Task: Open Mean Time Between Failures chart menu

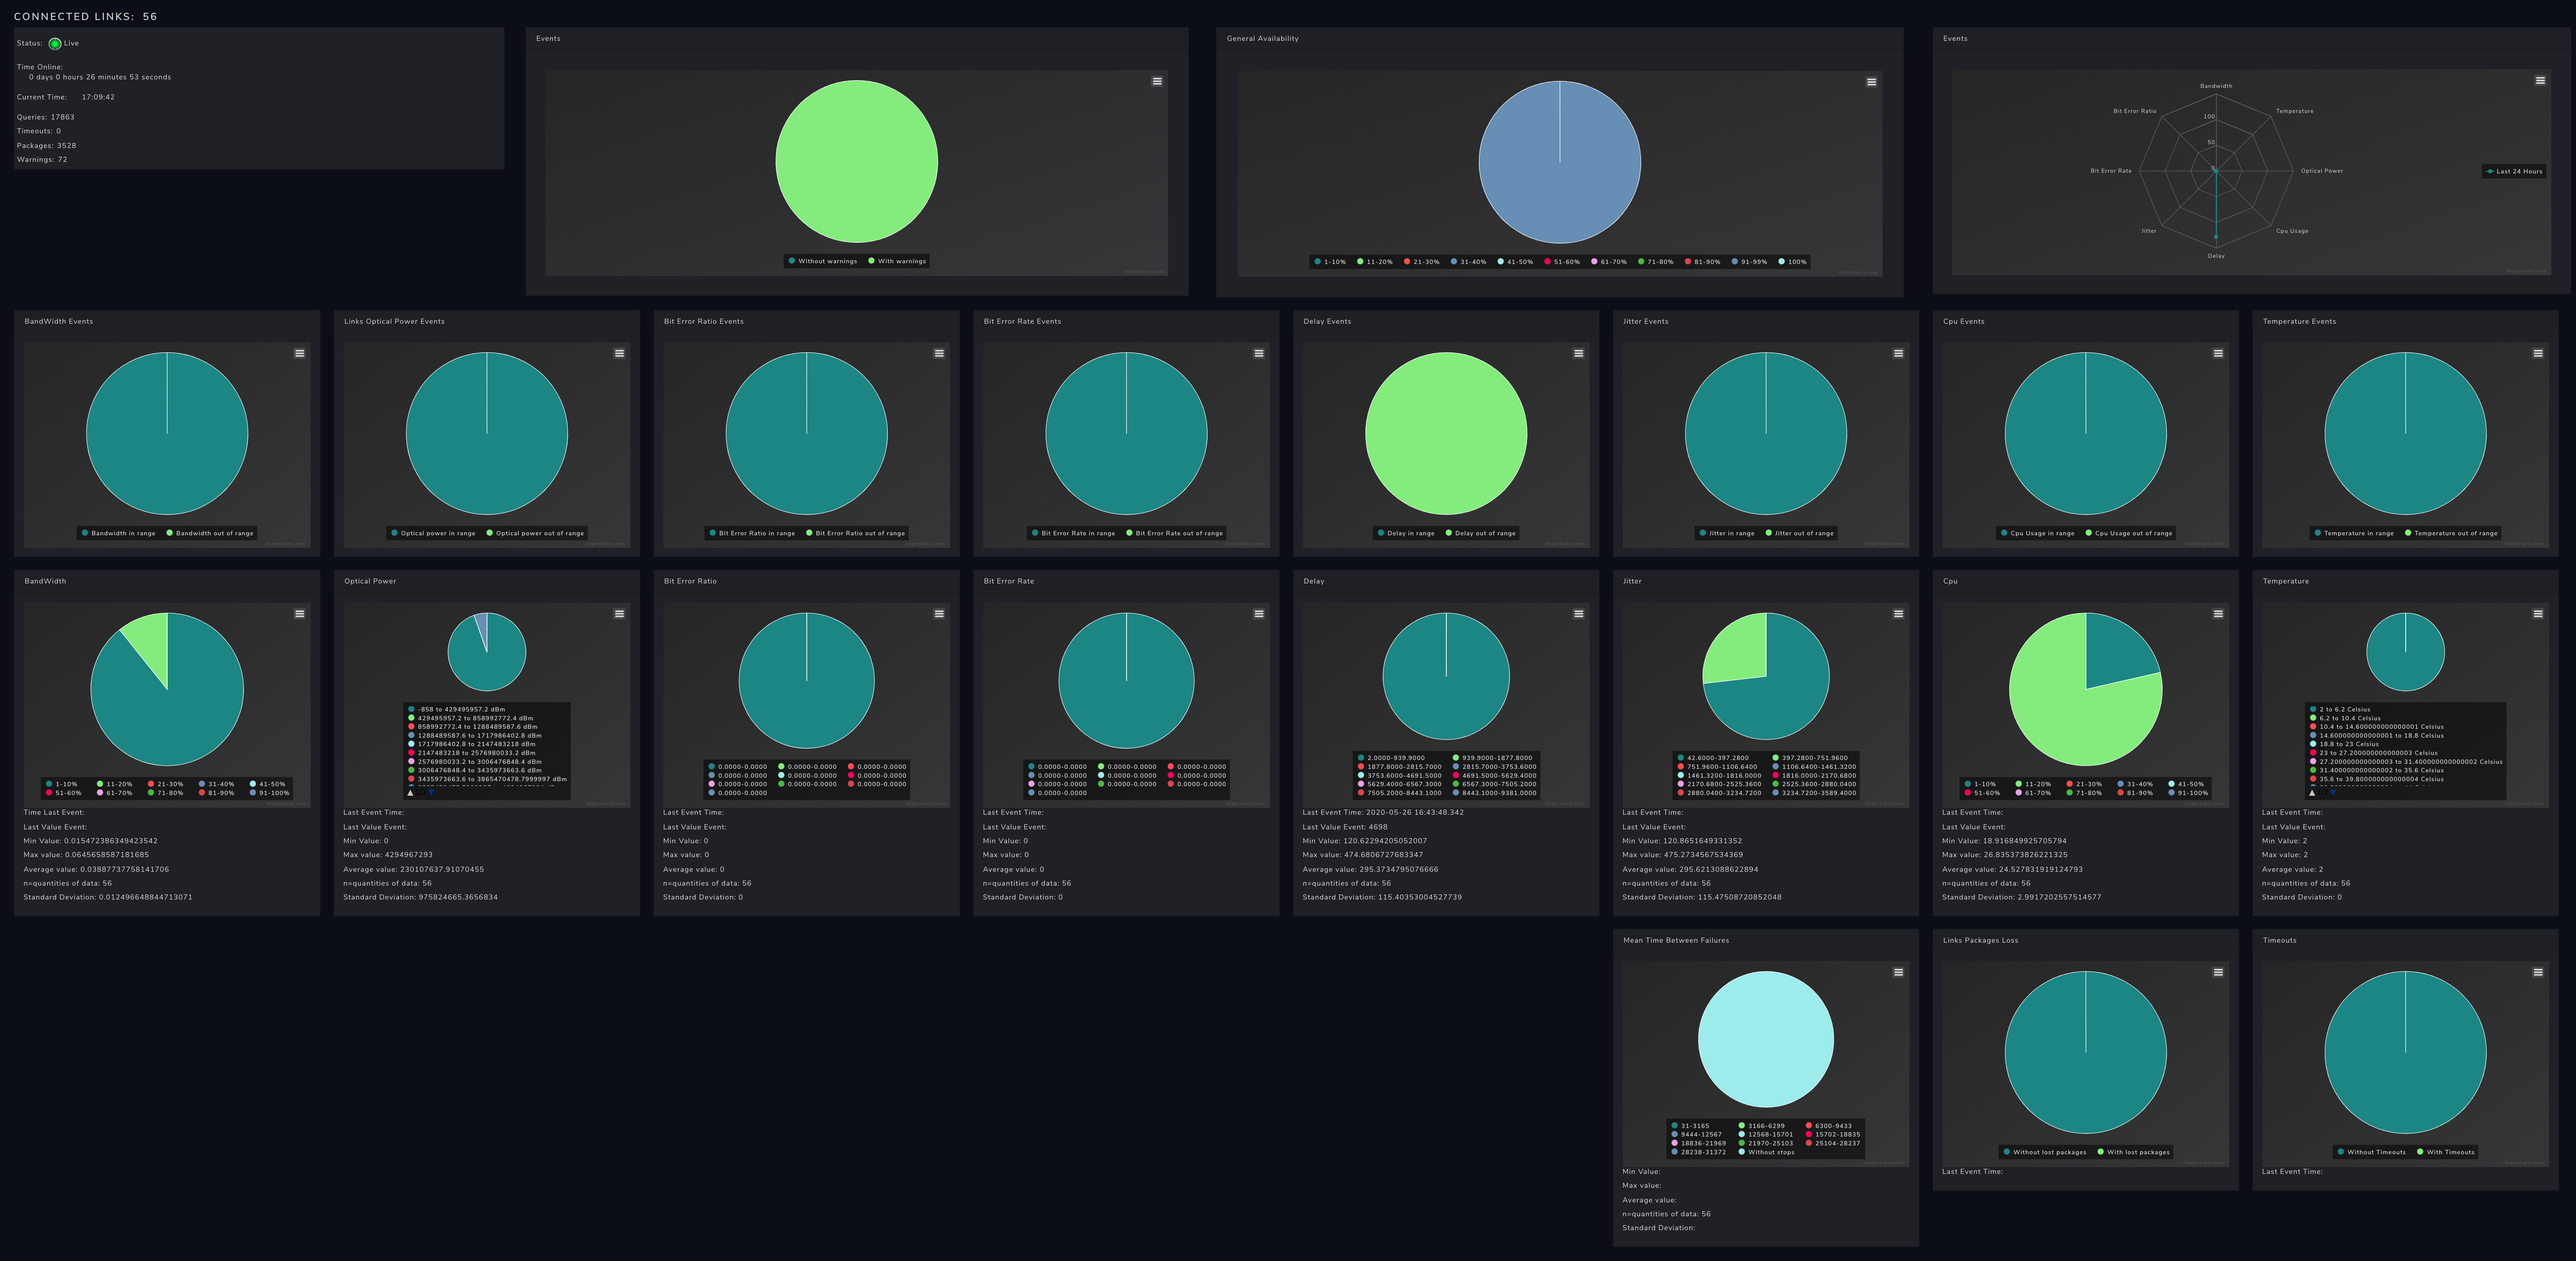Action: tap(1898, 972)
